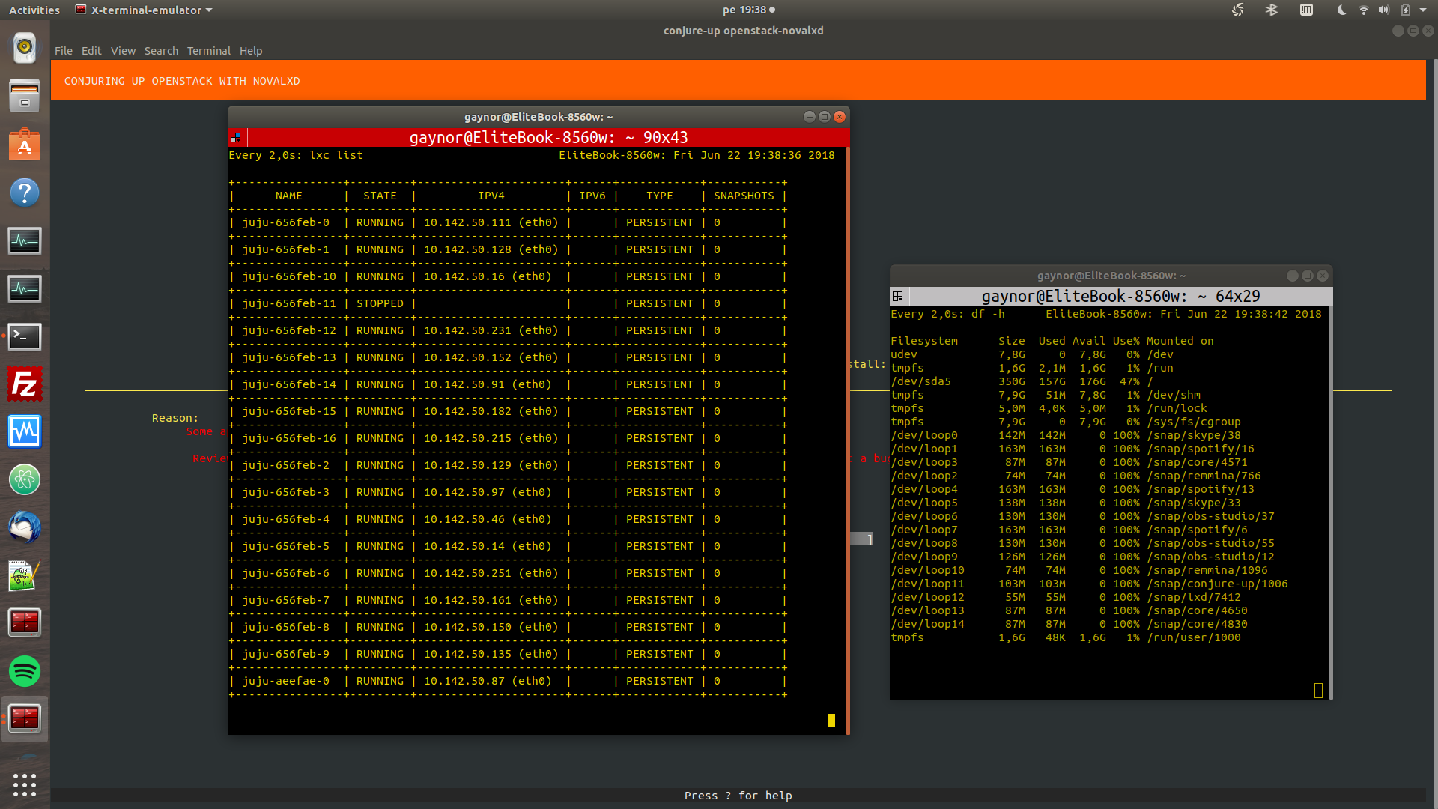Open the Search menu in the terminal
The image size is (1438, 809).
click(x=162, y=51)
